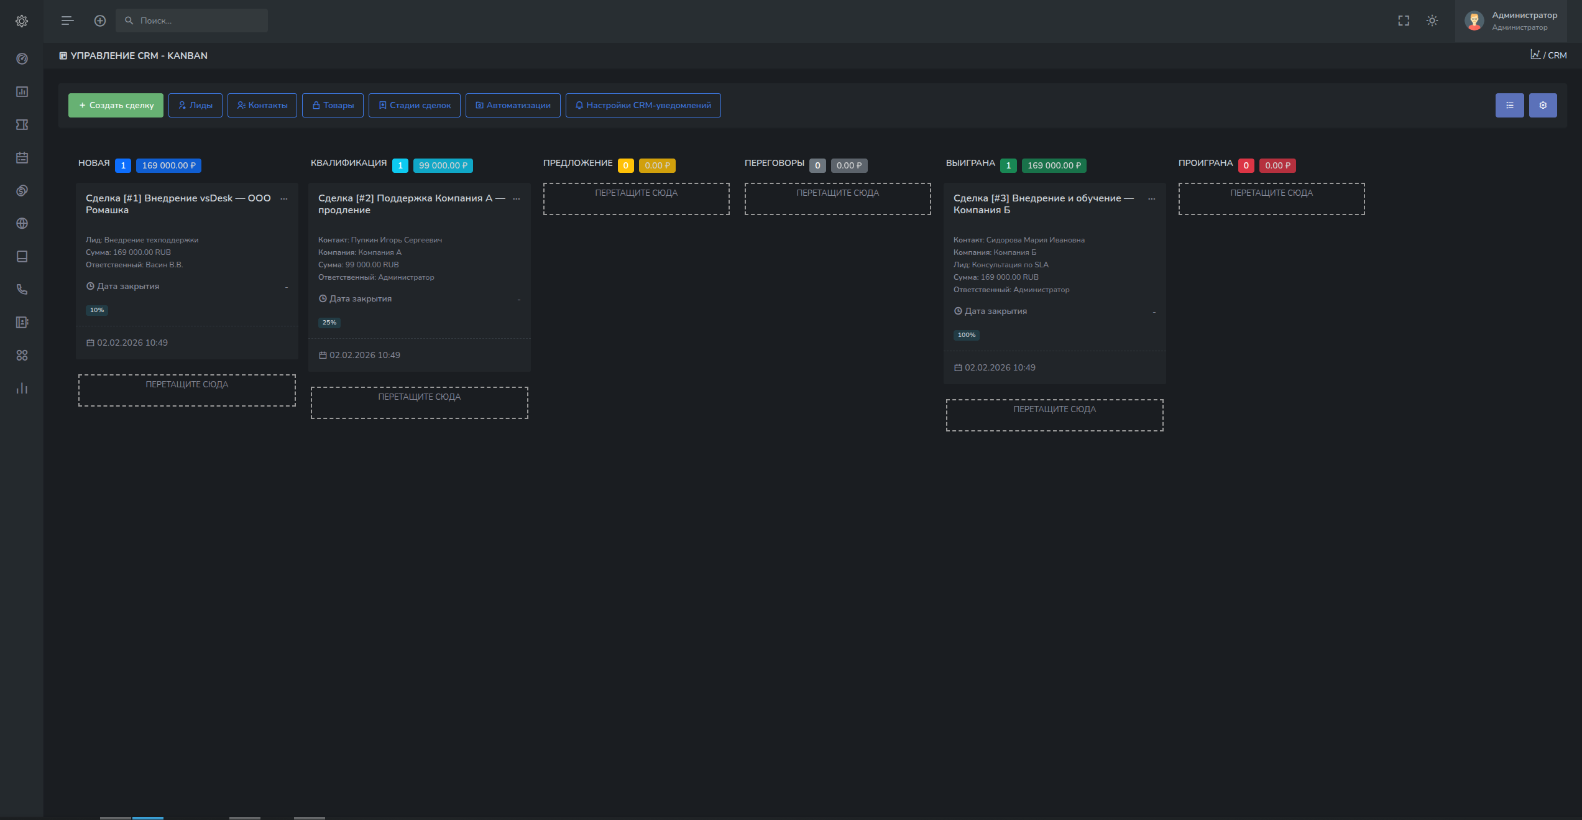Open the calendar sidebar icon
The width and height of the screenshot is (1582, 820).
[22, 158]
